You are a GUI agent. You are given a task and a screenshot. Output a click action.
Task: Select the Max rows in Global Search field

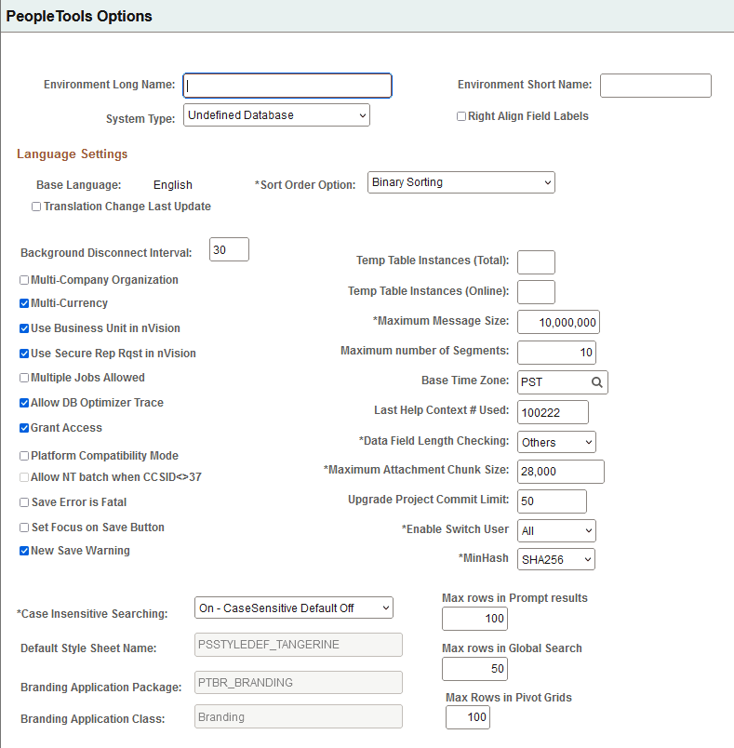474,669
